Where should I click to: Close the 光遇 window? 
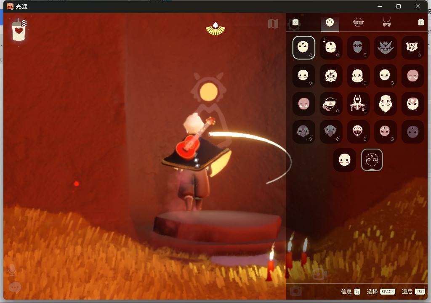point(418,6)
